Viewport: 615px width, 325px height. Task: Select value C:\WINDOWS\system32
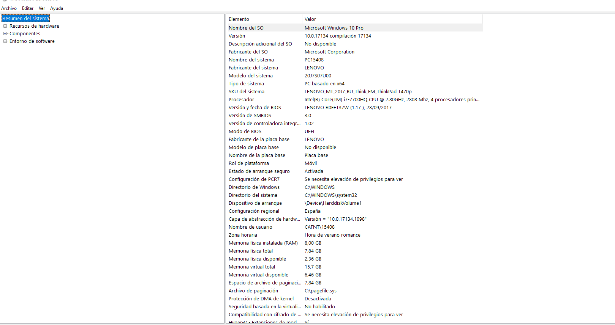(331, 195)
